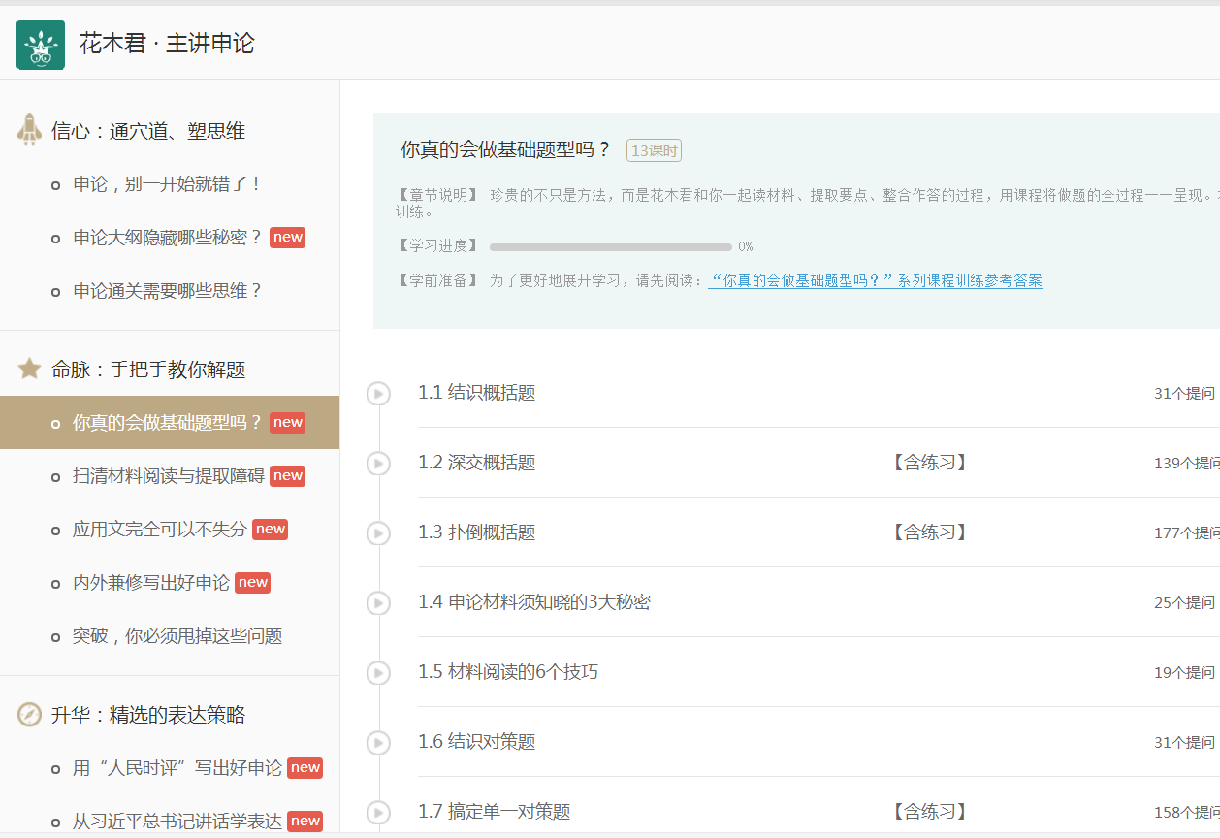
Task: Open 突破，你必须甩掉这些问题 chapter
Action: pyautogui.click(x=177, y=636)
